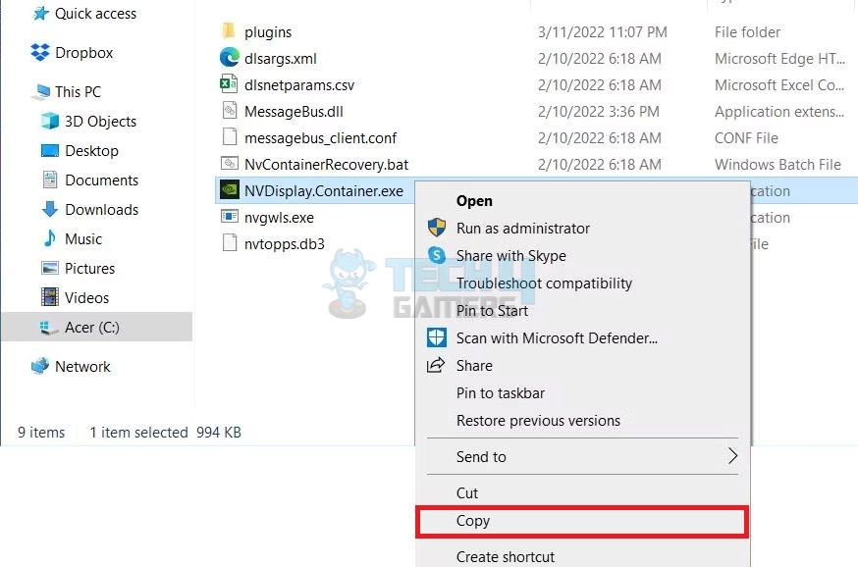Click the plugins folder icon

229,30
